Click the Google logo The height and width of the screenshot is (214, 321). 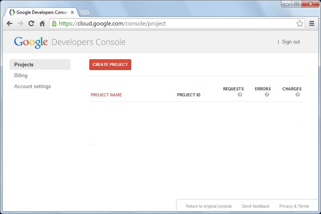[x=31, y=42]
